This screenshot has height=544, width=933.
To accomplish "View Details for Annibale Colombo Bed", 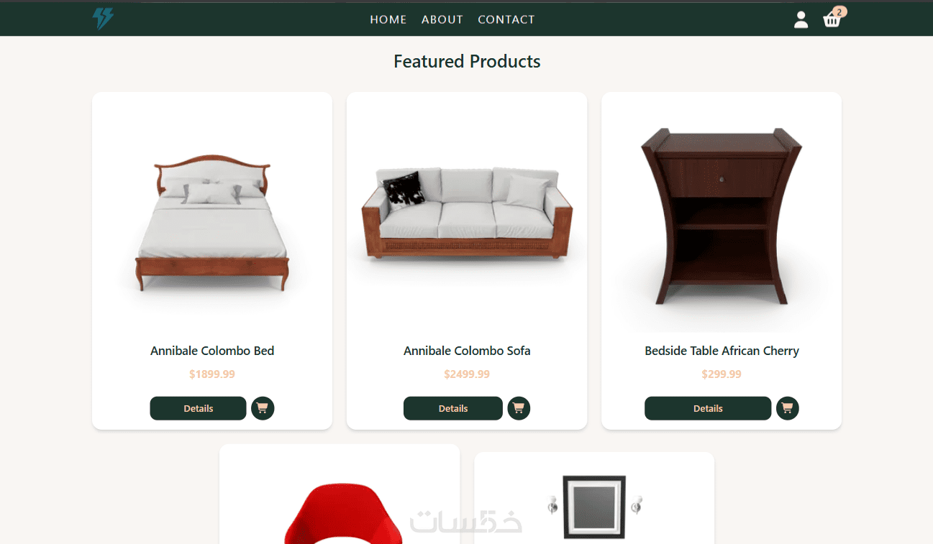I will click(x=198, y=408).
